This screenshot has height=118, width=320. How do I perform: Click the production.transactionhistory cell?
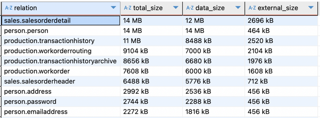pos(61,41)
